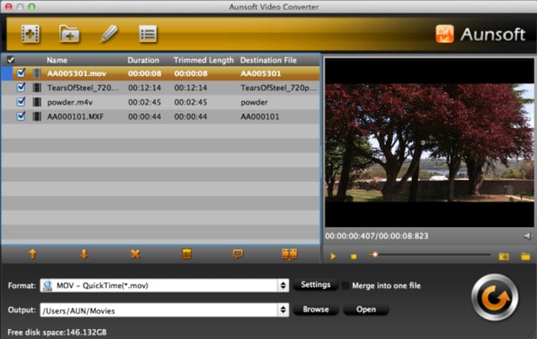Click the Trimmed Length column header

pos(203,61)
